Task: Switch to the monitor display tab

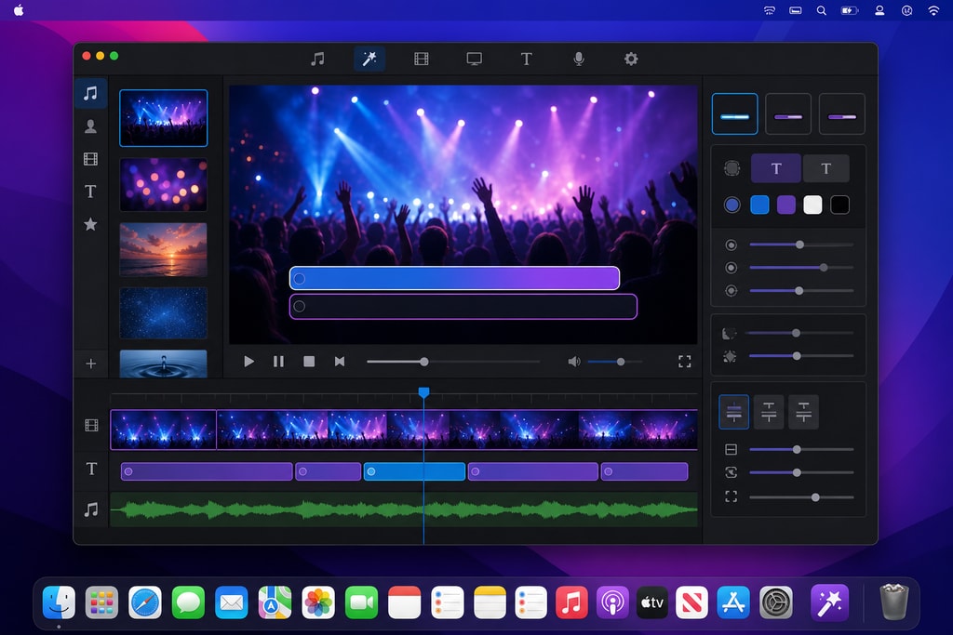Action: (474, 59)
